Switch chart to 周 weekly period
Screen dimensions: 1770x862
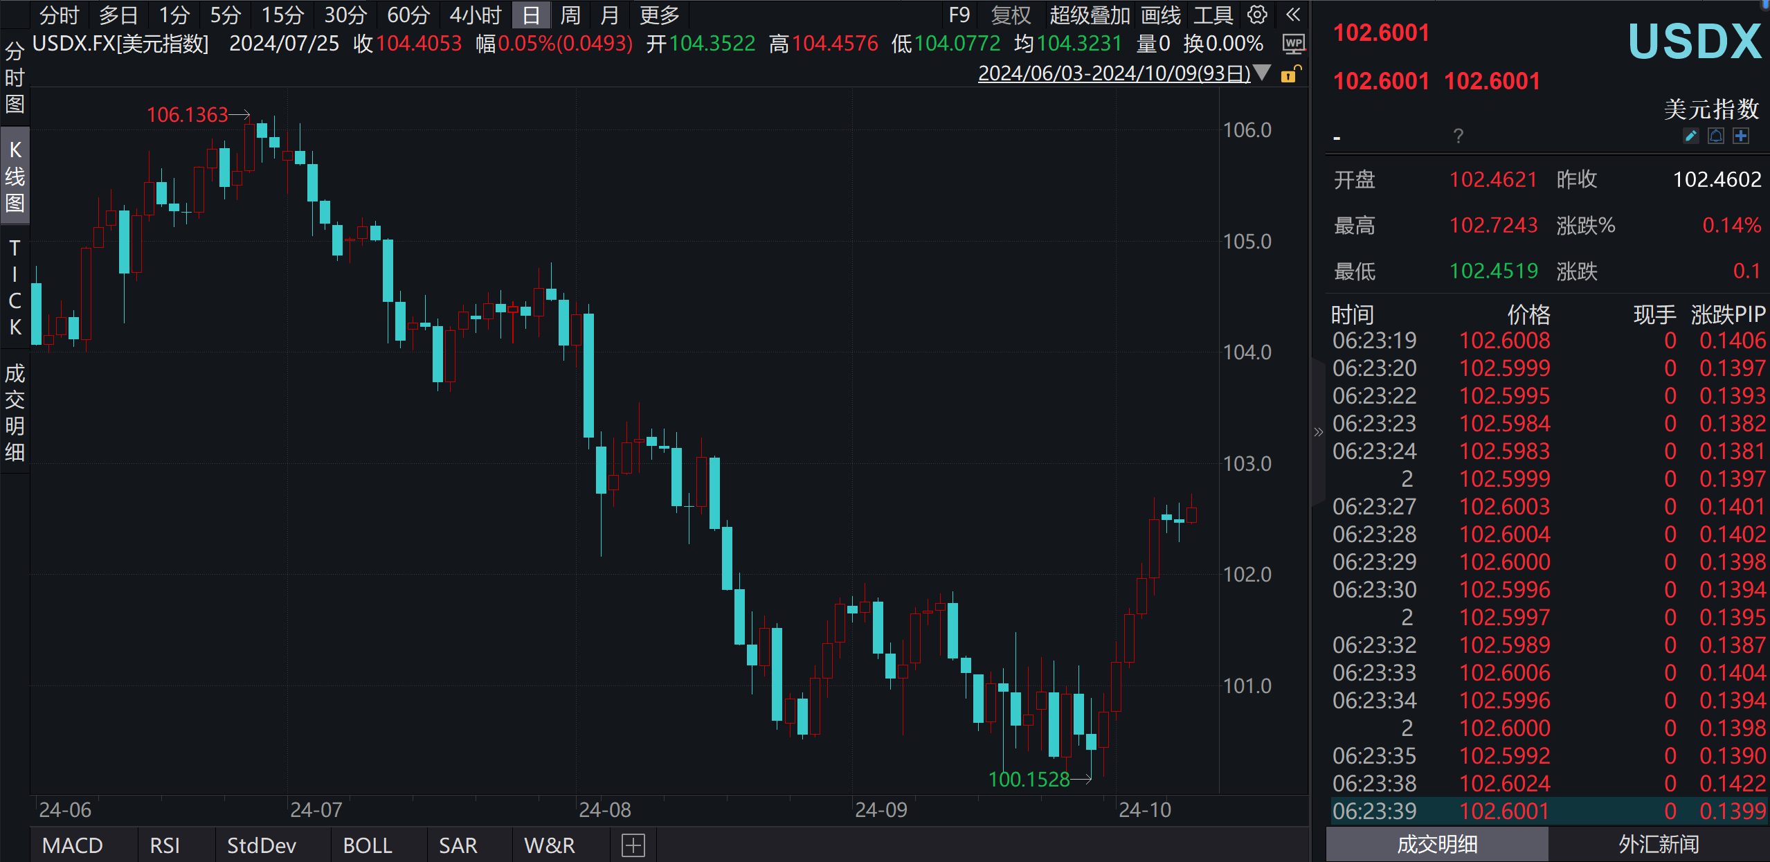click(x=570, y=15)
